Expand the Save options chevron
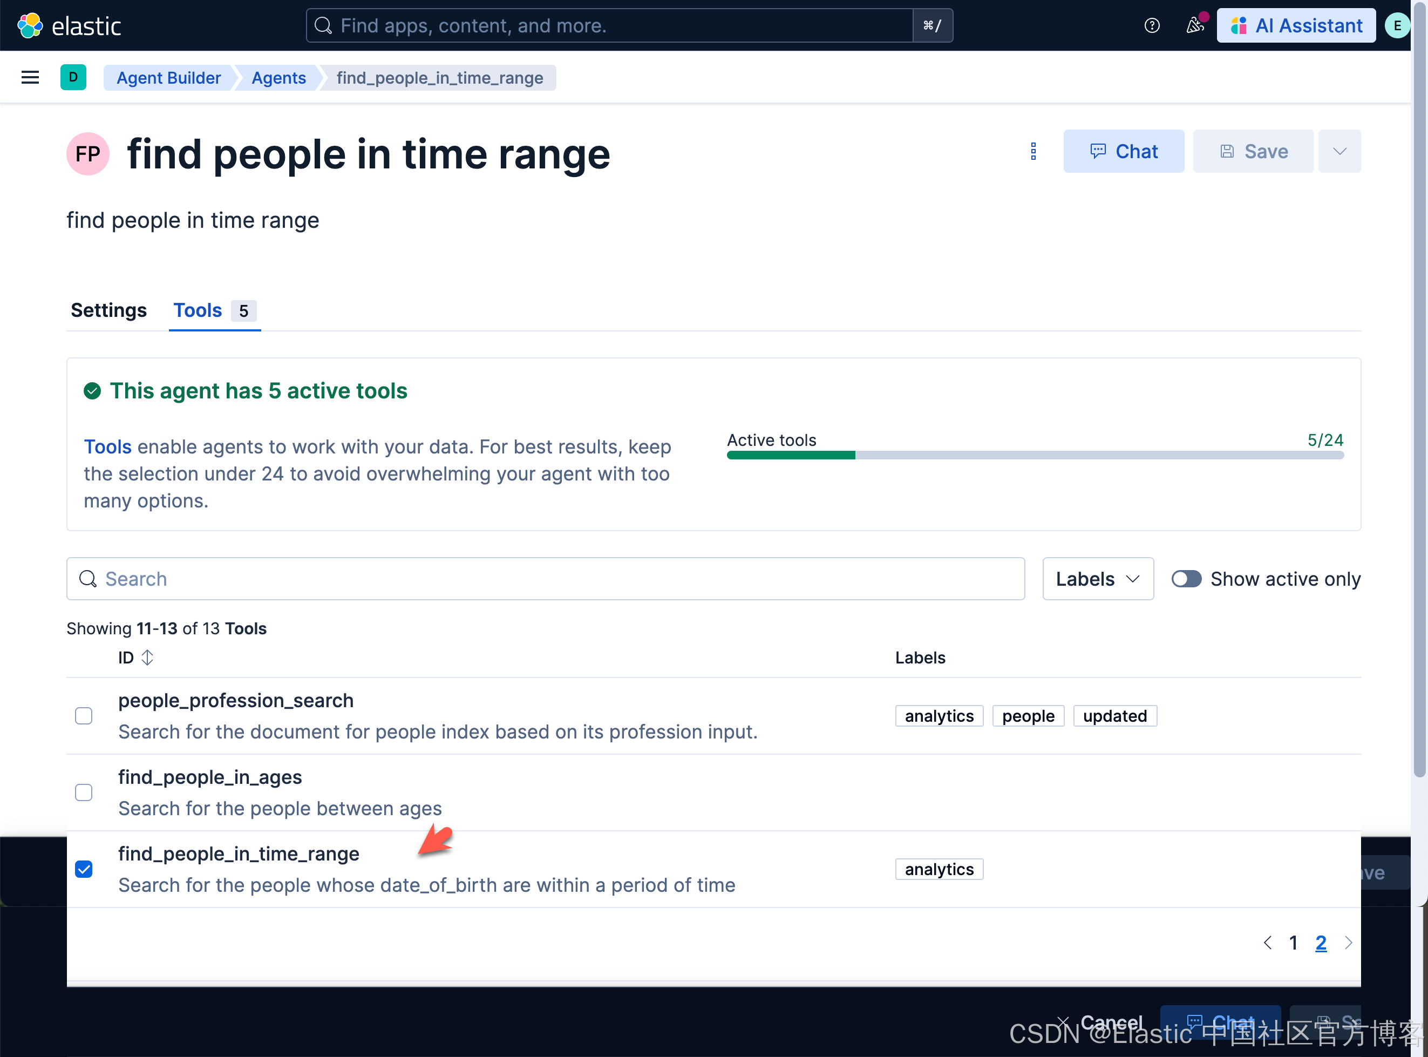The width and height of the screenshot is (1428, 1057). pyautogui.click(x=1339, y=152)
